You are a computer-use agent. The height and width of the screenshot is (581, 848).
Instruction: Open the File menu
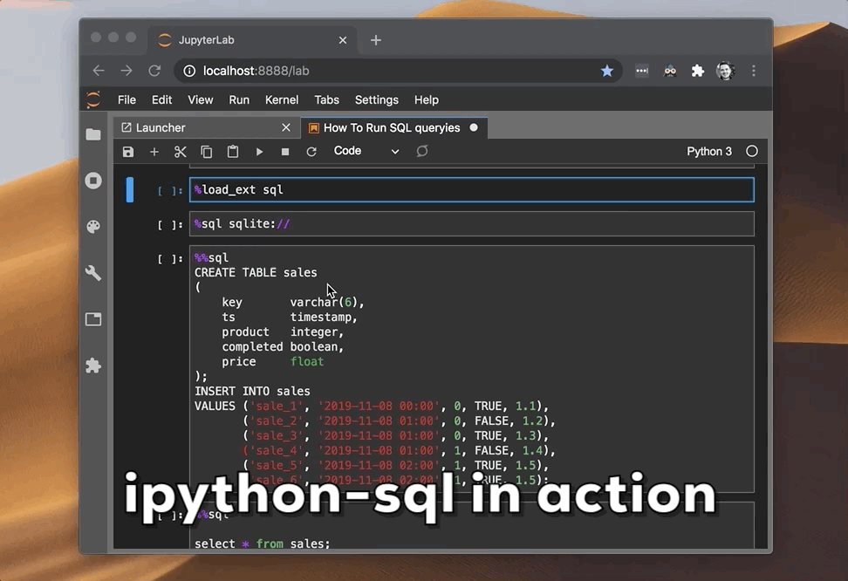click(x=127, y=99)
